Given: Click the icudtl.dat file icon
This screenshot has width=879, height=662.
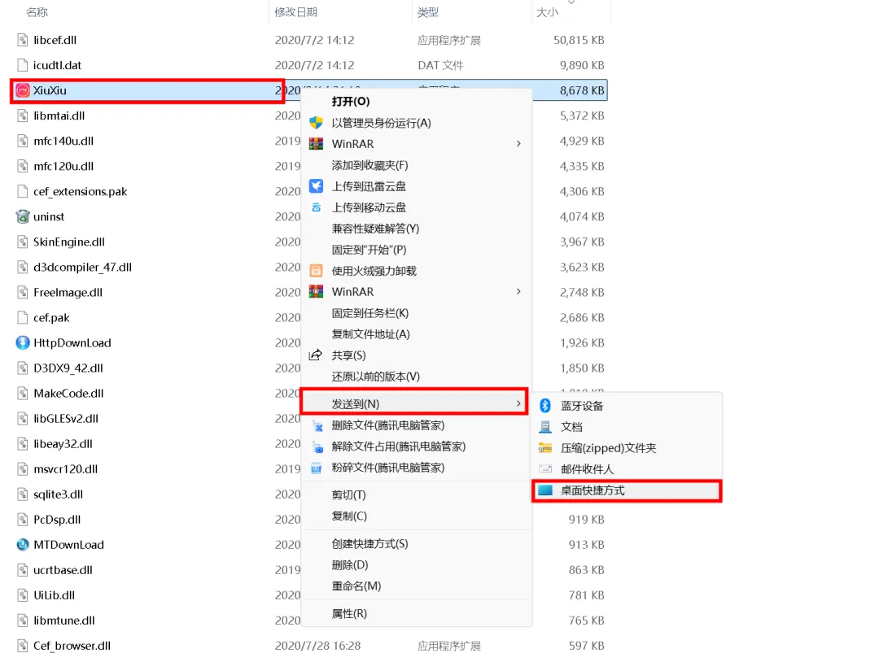Looking at the screenshot, I should pos(23,65).
